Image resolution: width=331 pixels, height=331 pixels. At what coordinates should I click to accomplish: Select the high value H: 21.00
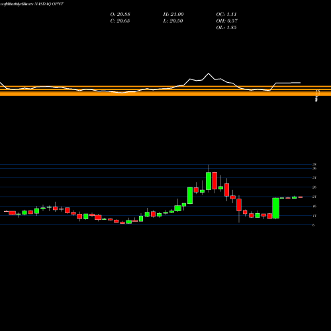173,15
